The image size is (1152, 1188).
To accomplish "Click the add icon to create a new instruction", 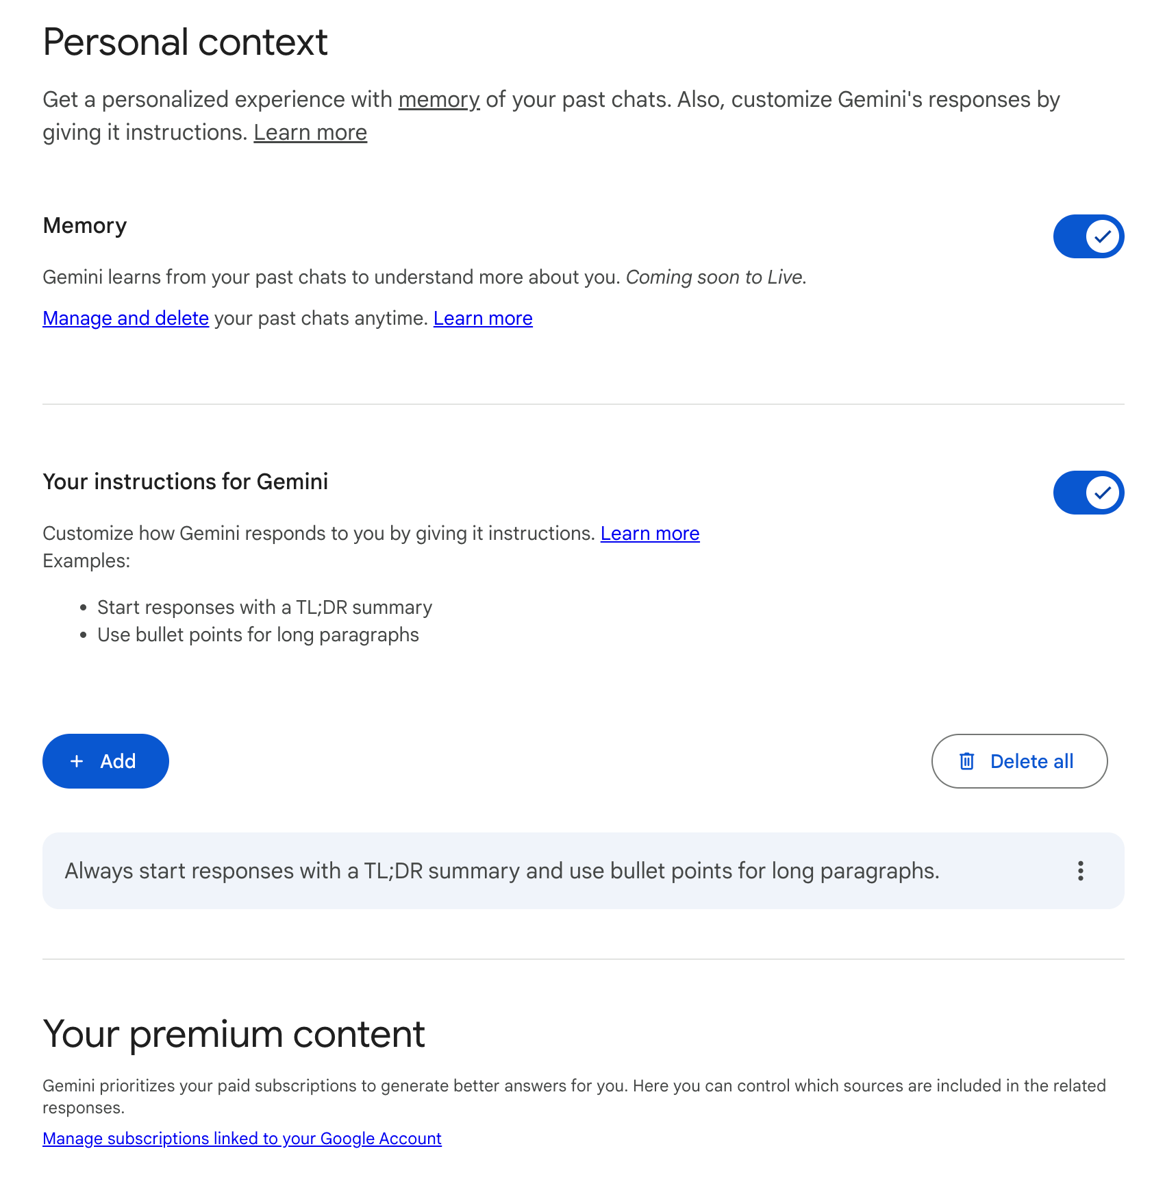I will coord(77,760).
